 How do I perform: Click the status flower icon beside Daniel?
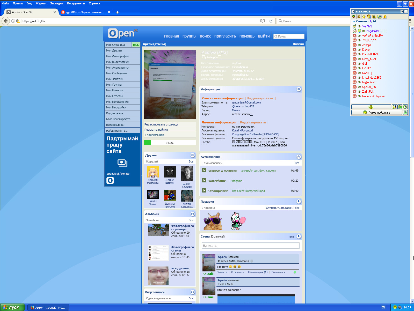click(354, 50)
